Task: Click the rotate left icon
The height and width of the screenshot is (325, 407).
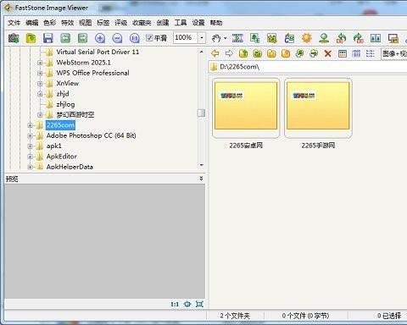Action: 341,38
